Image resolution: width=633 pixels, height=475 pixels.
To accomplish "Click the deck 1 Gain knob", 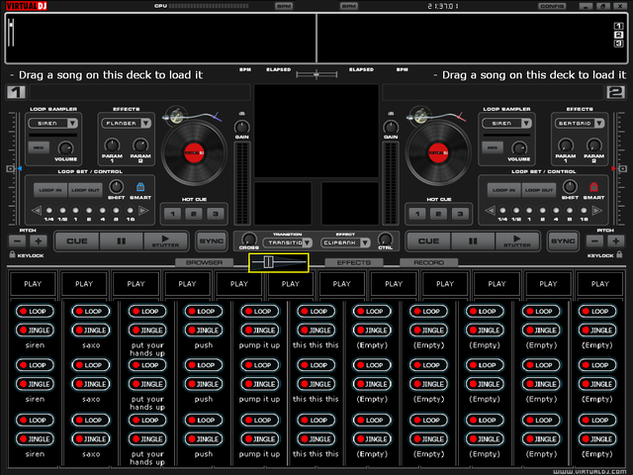I will pos(241,127).
